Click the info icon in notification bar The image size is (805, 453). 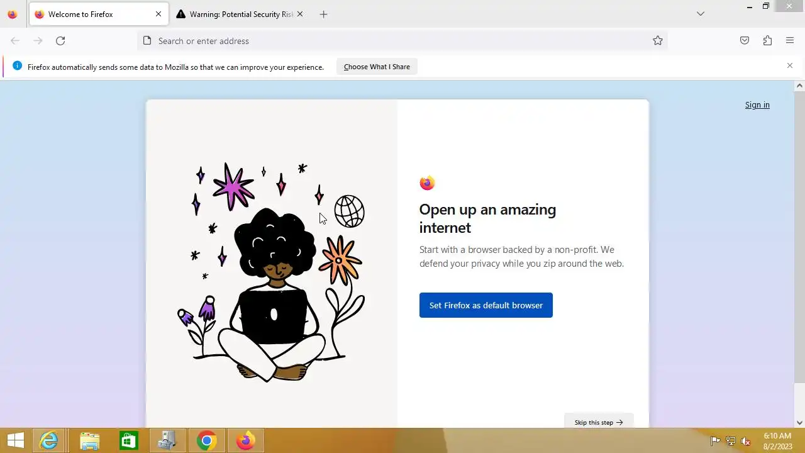pos(17,66)
